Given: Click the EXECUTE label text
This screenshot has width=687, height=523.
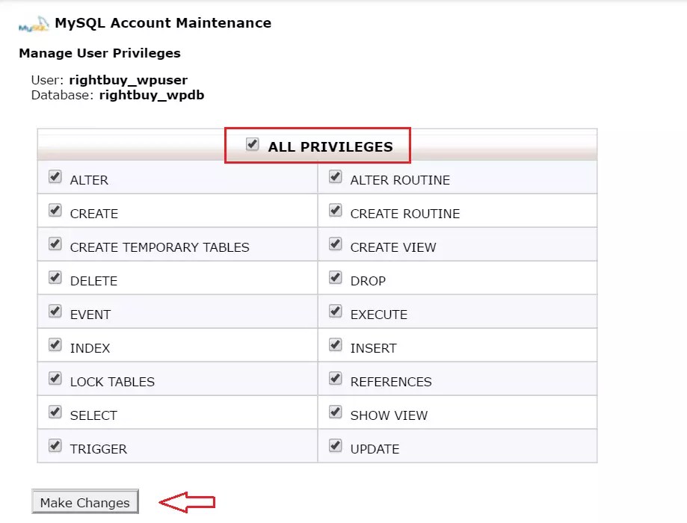Looking at the screenshot, I should point(378,315).
